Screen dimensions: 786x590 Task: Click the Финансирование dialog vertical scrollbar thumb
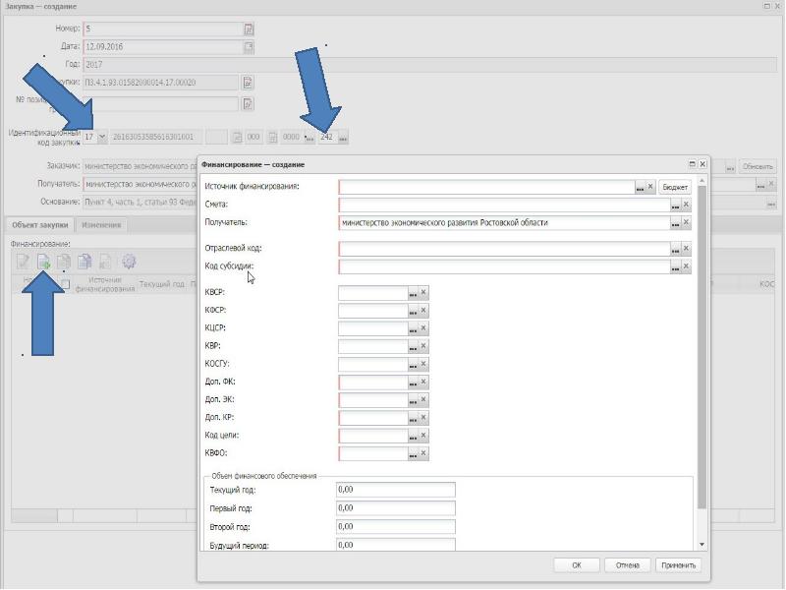[x=702, y=347]
